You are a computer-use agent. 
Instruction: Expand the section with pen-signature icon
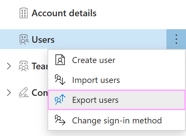[9, 93]
